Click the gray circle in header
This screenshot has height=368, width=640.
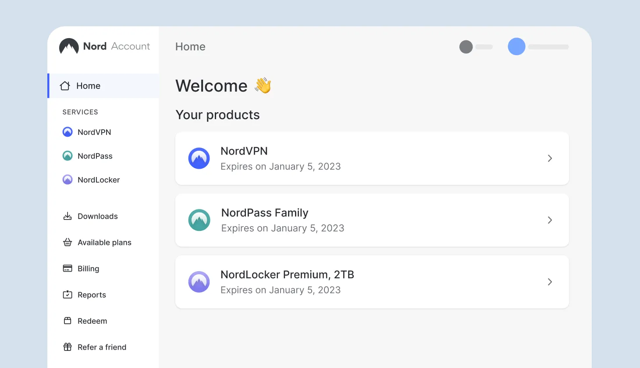pyautogui.click(x=466, y=47)
